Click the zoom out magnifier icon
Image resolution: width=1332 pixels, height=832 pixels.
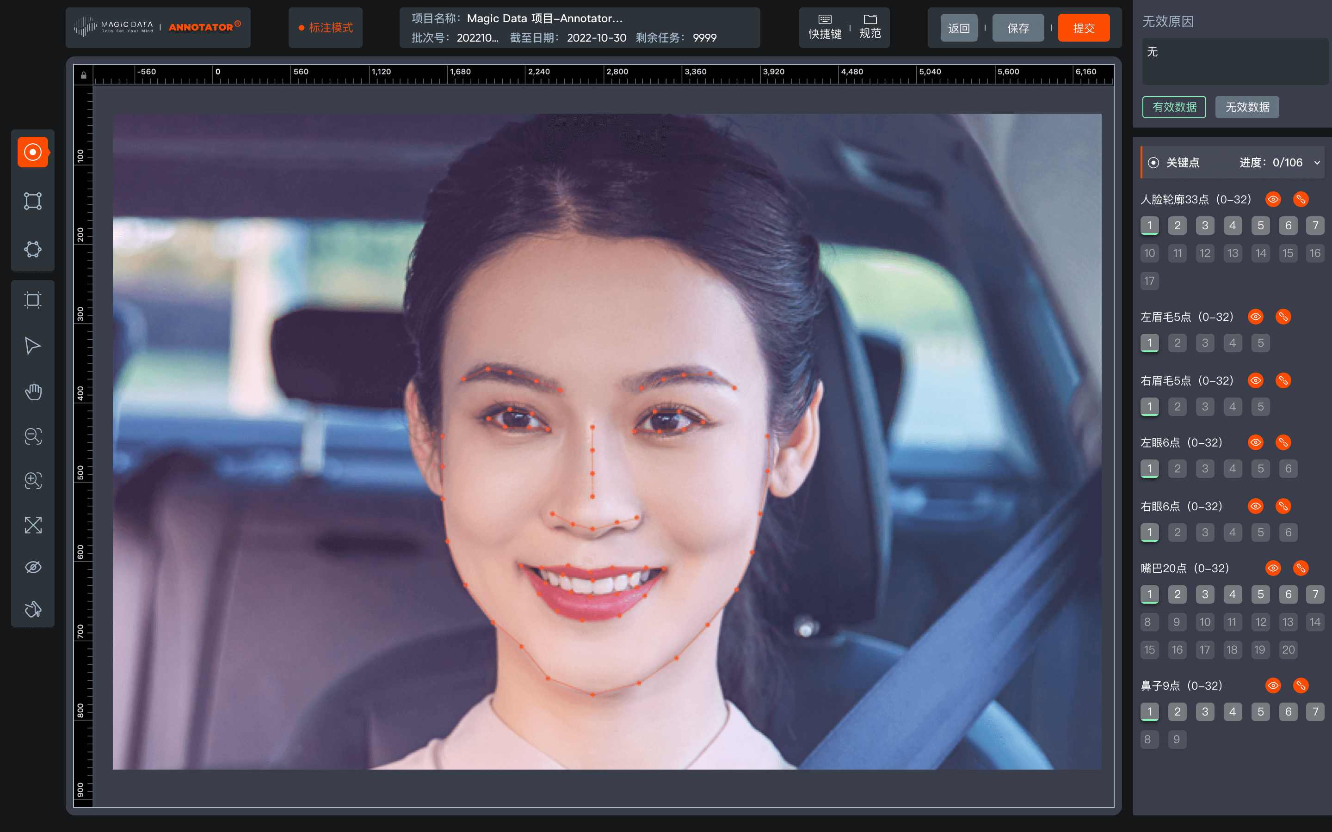pos(33,436)
